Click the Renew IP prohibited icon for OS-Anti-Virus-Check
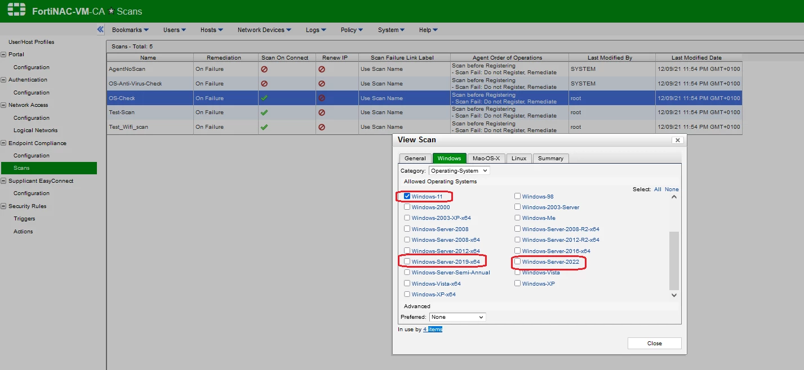This screenshot has width=804, height=370. pos(322,84)
